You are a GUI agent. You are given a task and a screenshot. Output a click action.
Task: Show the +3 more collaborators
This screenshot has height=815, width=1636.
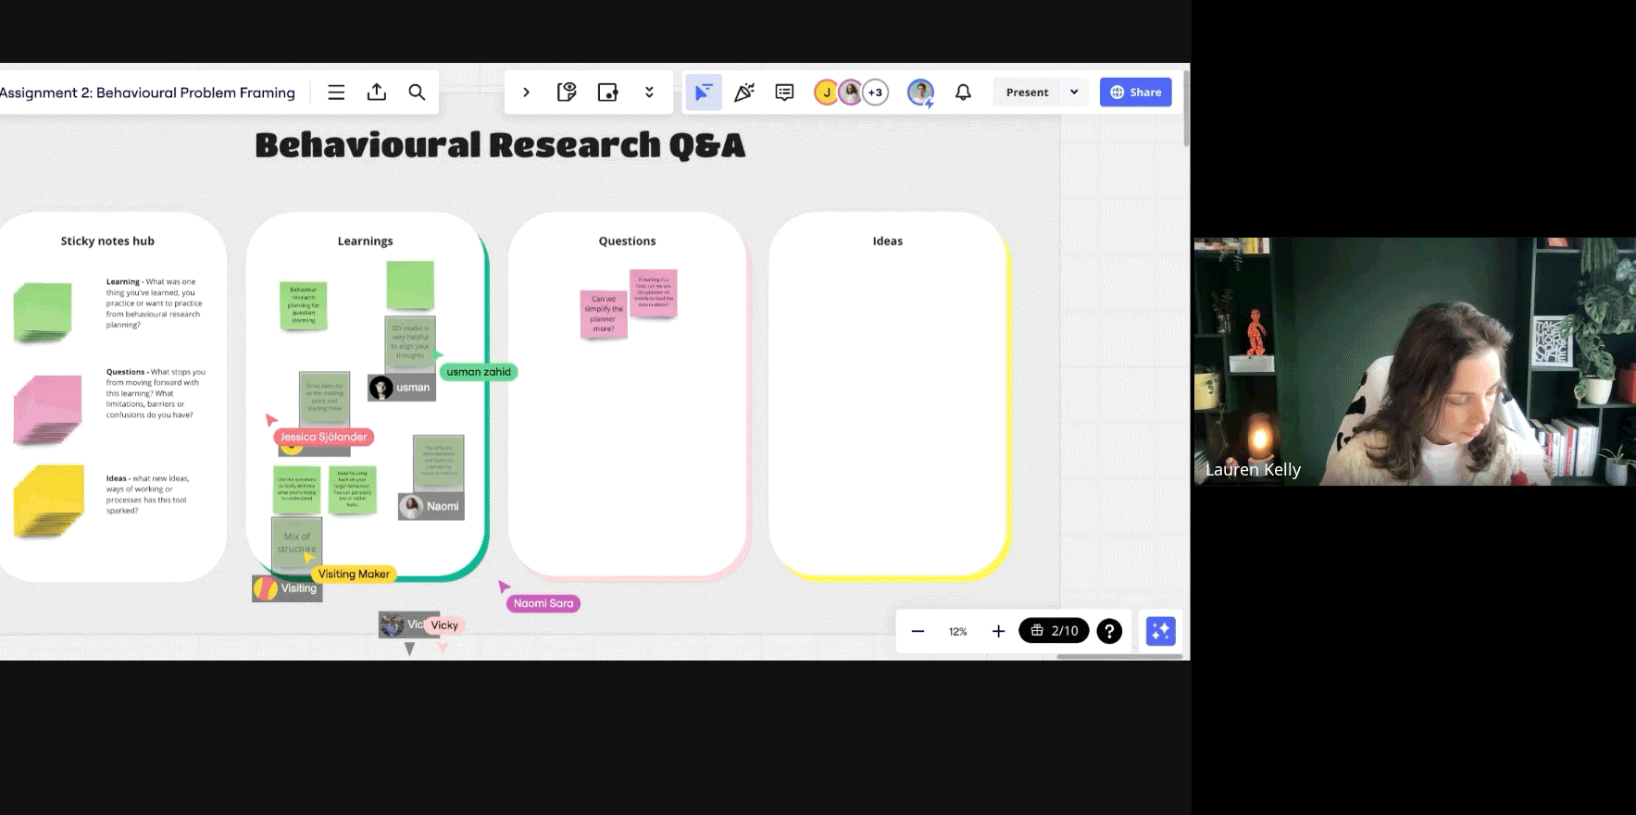tap(875, 93)
